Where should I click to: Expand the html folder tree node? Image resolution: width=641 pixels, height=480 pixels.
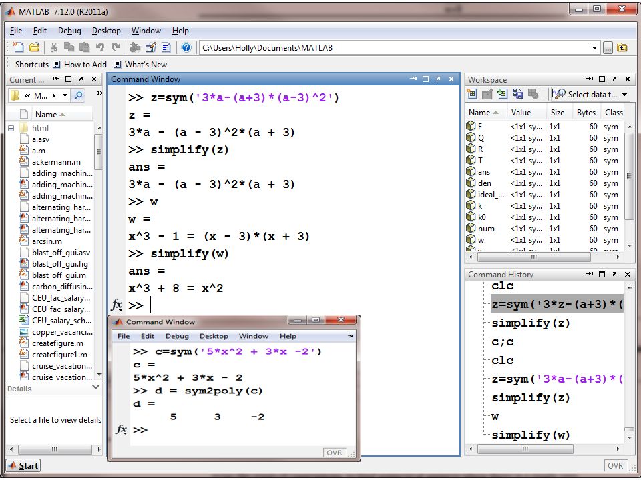point(11,128)
